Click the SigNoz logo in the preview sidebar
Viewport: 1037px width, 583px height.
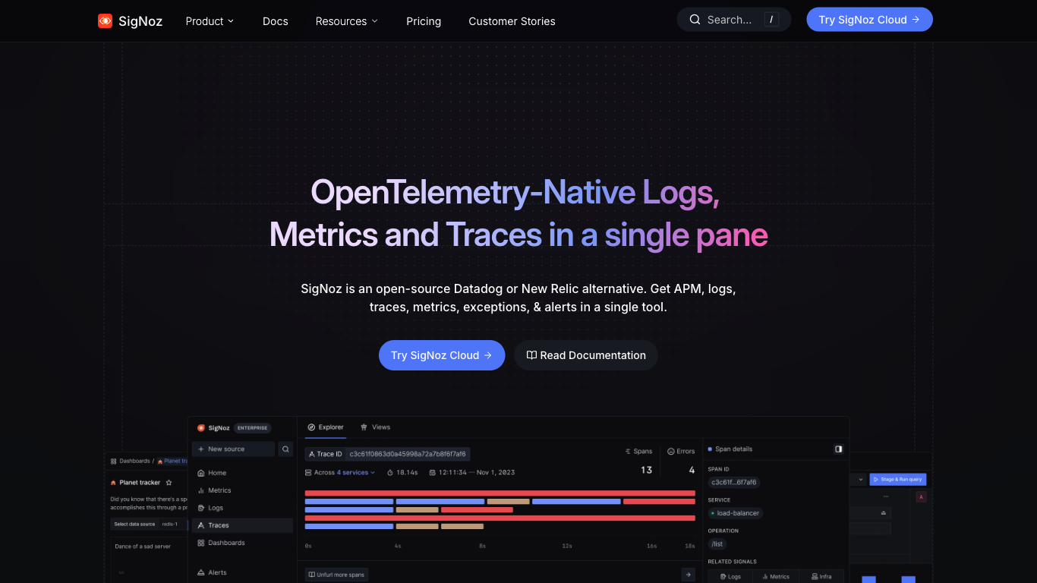213,427
